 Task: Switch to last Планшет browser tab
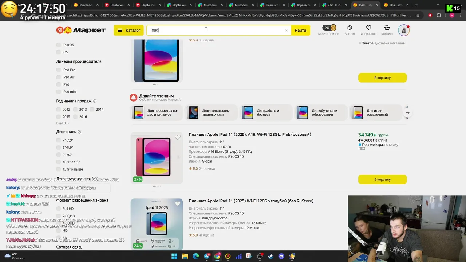tap(397, 5)
